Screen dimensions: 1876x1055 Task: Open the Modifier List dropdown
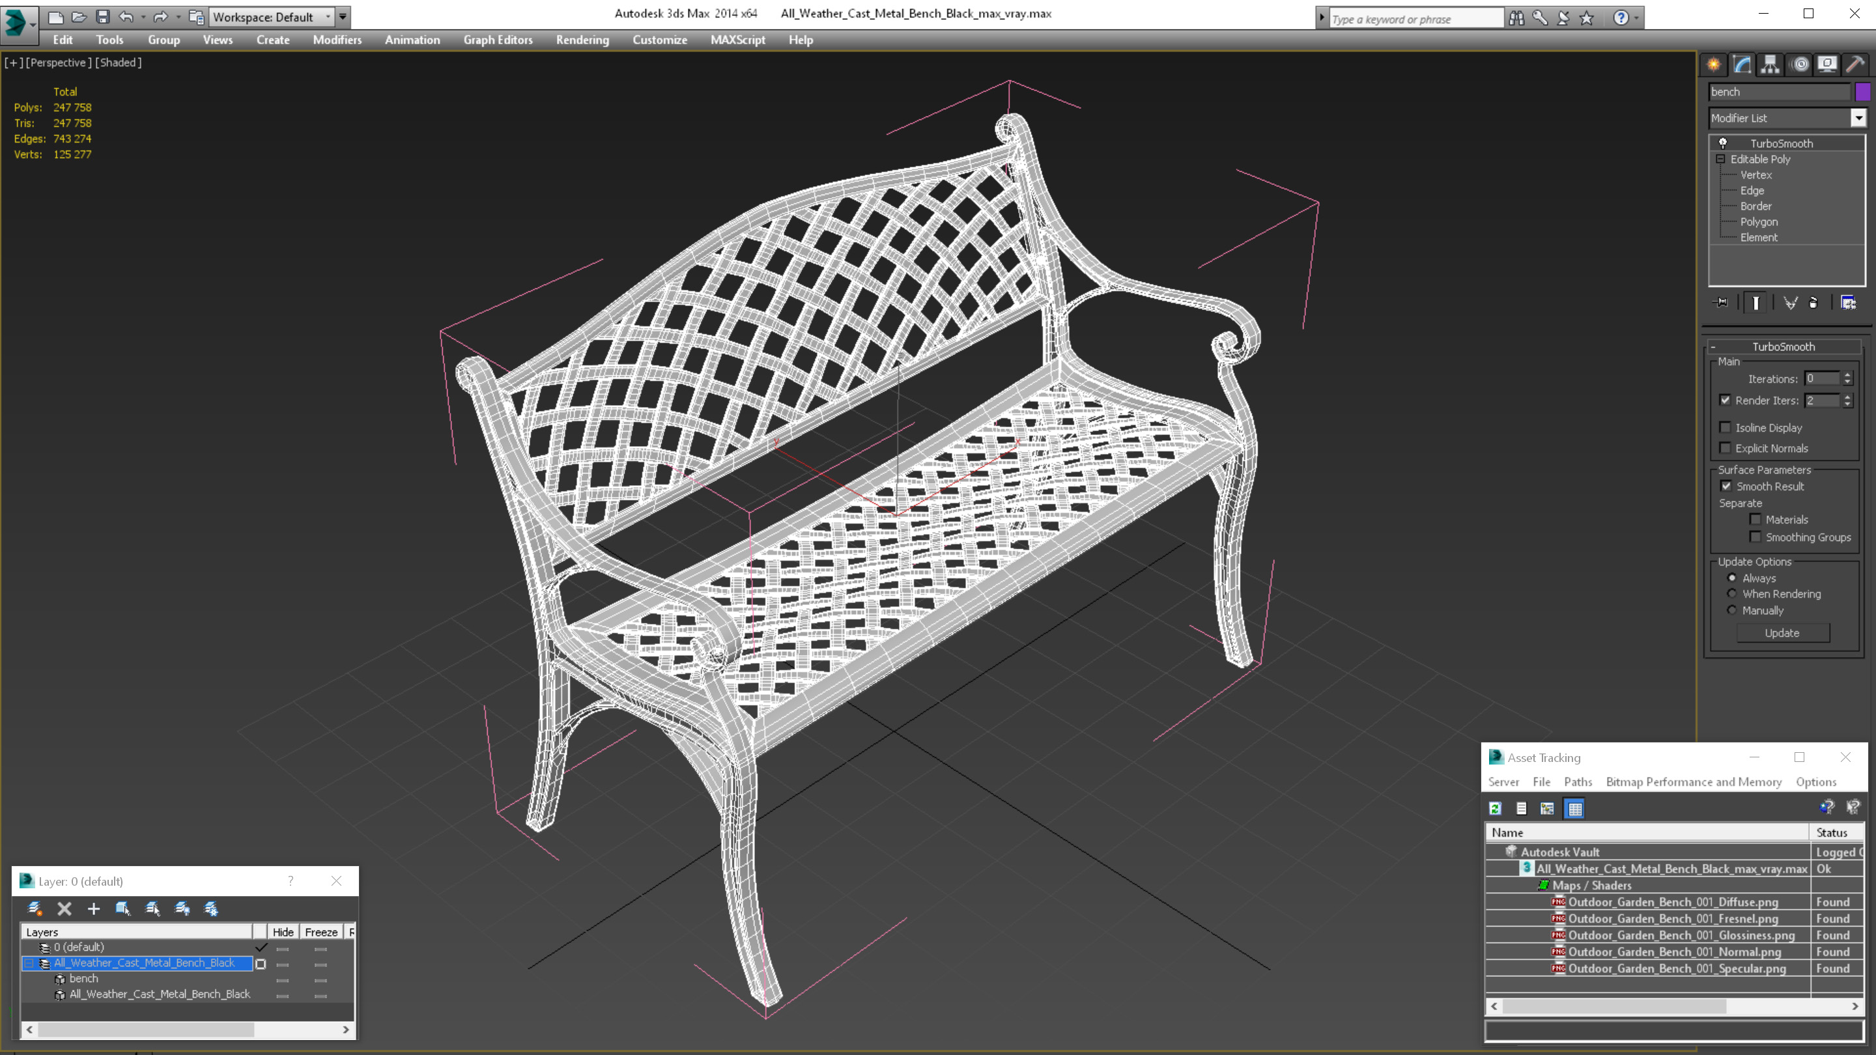1858,118
